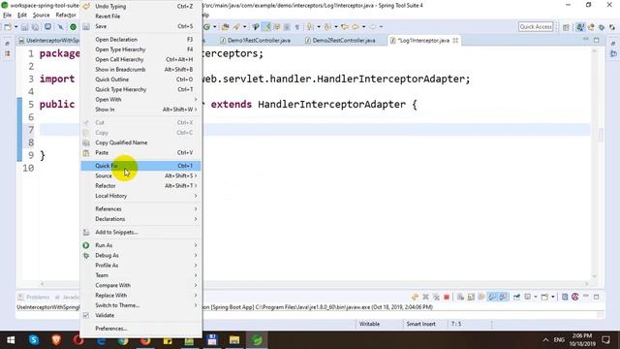Open the Windows notification center icon
620x349 pixels.
pyautogui.click(x=605, y=340)
